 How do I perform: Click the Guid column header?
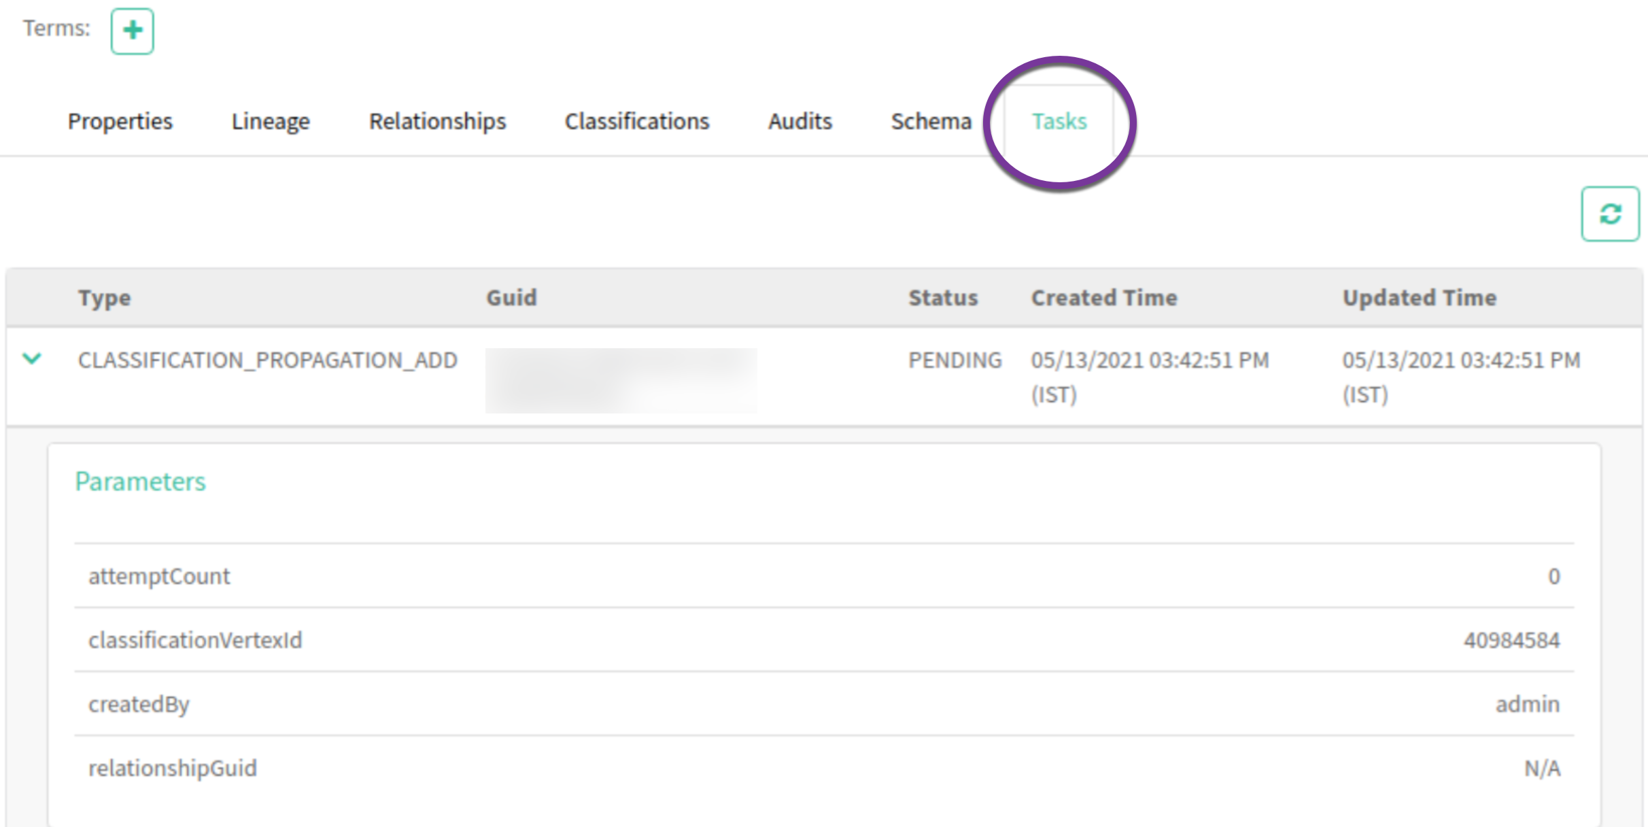[511, 298]
